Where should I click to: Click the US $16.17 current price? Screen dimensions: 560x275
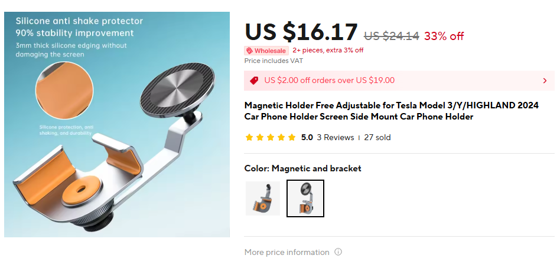click(301, 32)
